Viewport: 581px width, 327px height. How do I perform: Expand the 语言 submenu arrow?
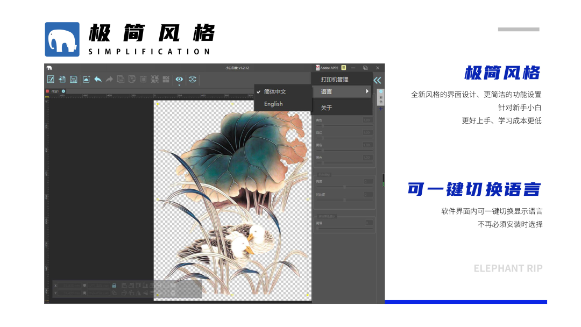point(367,91)
